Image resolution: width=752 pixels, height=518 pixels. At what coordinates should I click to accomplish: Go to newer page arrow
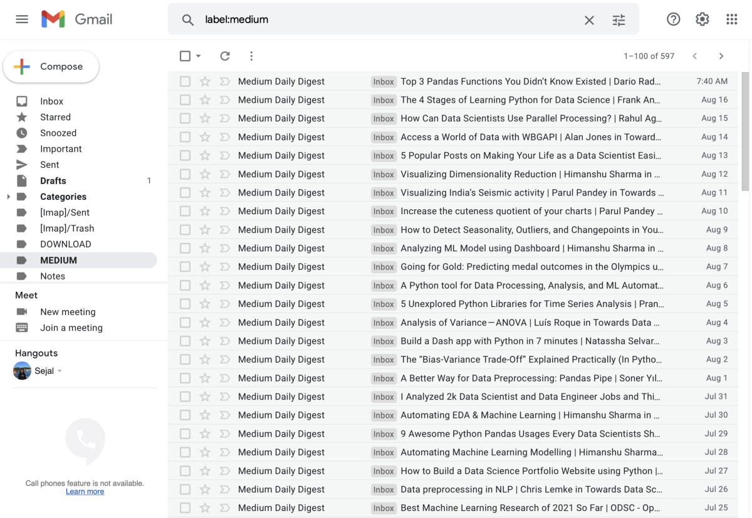click(x=695, y=56)
